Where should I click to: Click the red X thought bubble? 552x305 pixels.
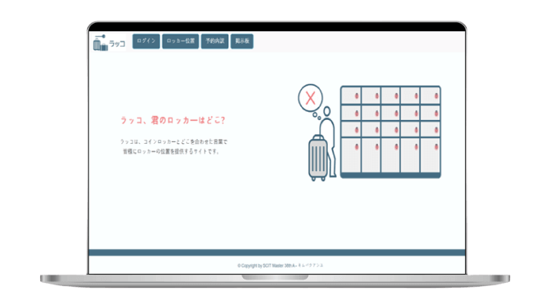[310, 98]
